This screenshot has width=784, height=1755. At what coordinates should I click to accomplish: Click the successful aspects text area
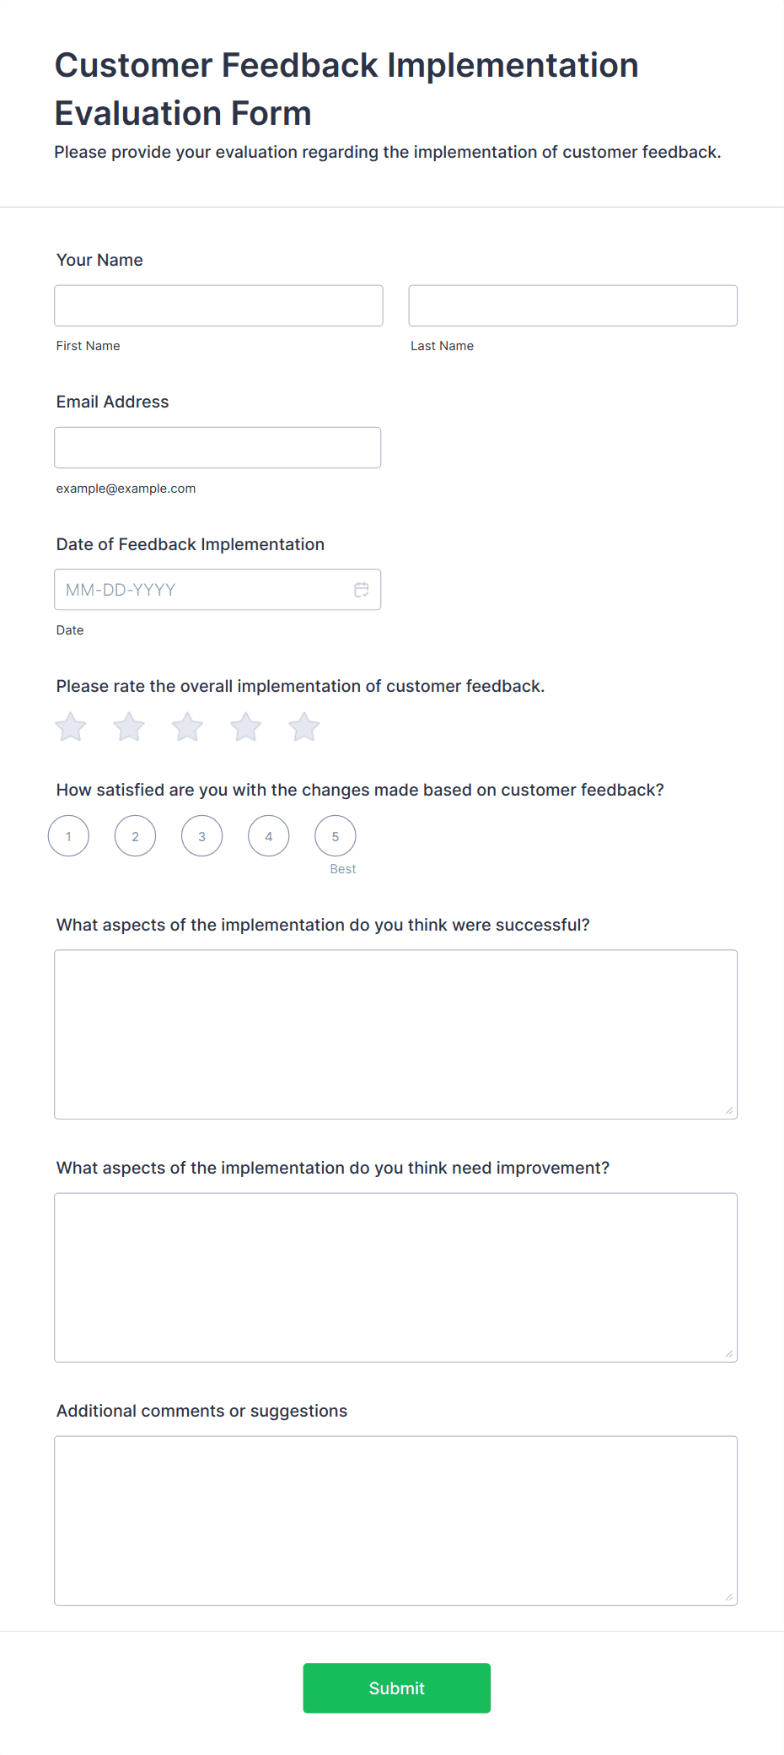pos(395,1034)
